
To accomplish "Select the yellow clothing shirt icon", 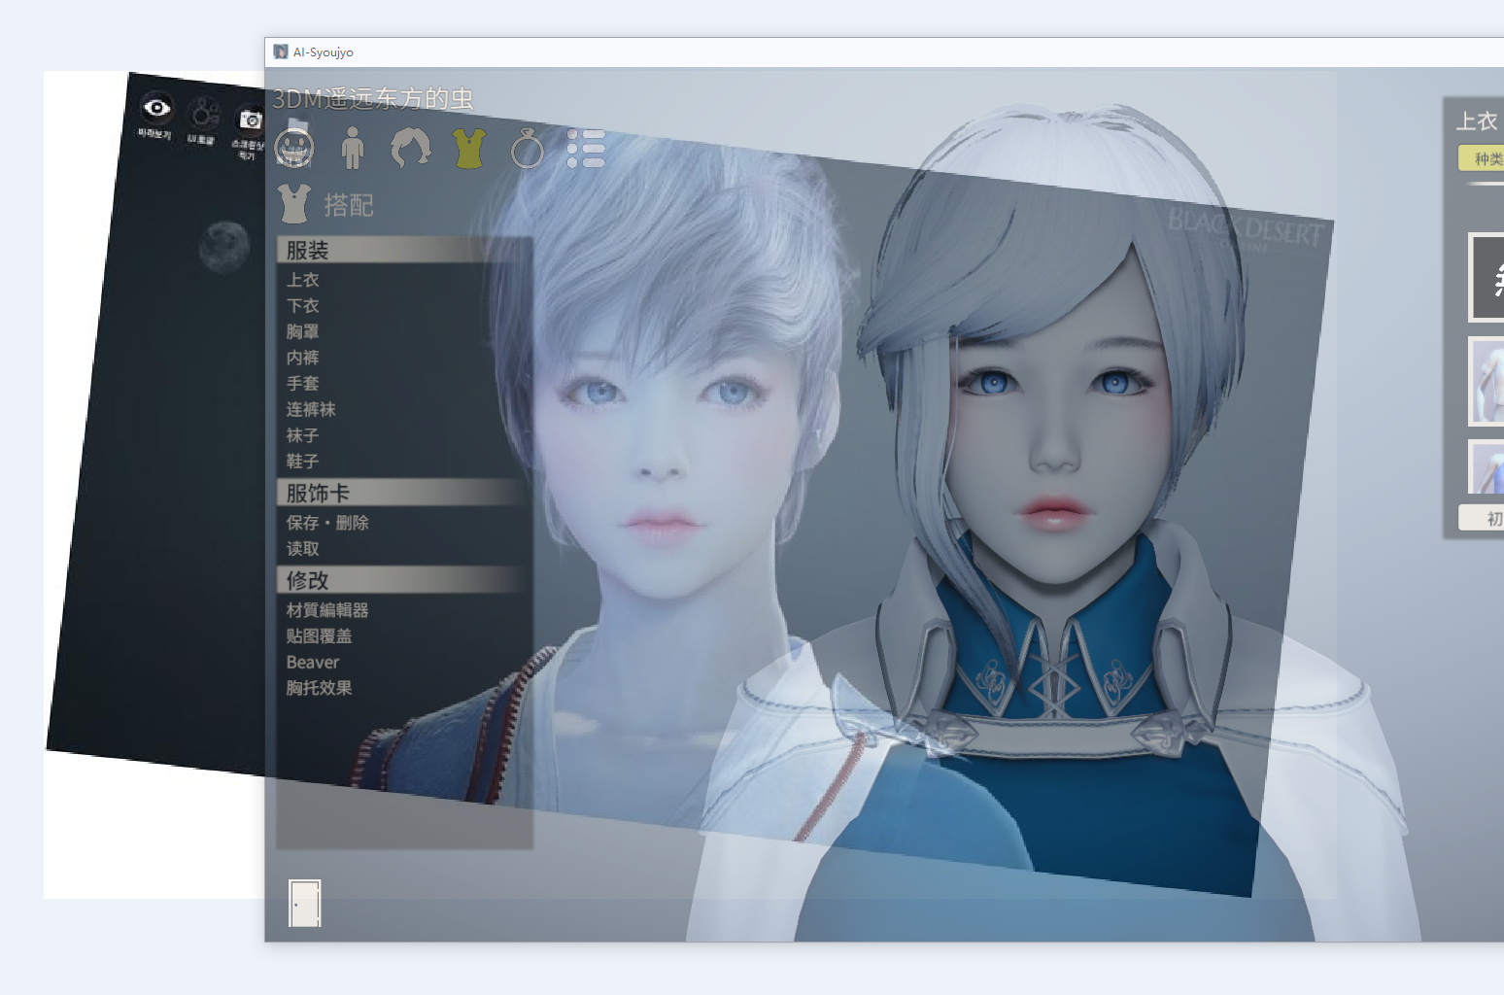I will click(469, 149).
